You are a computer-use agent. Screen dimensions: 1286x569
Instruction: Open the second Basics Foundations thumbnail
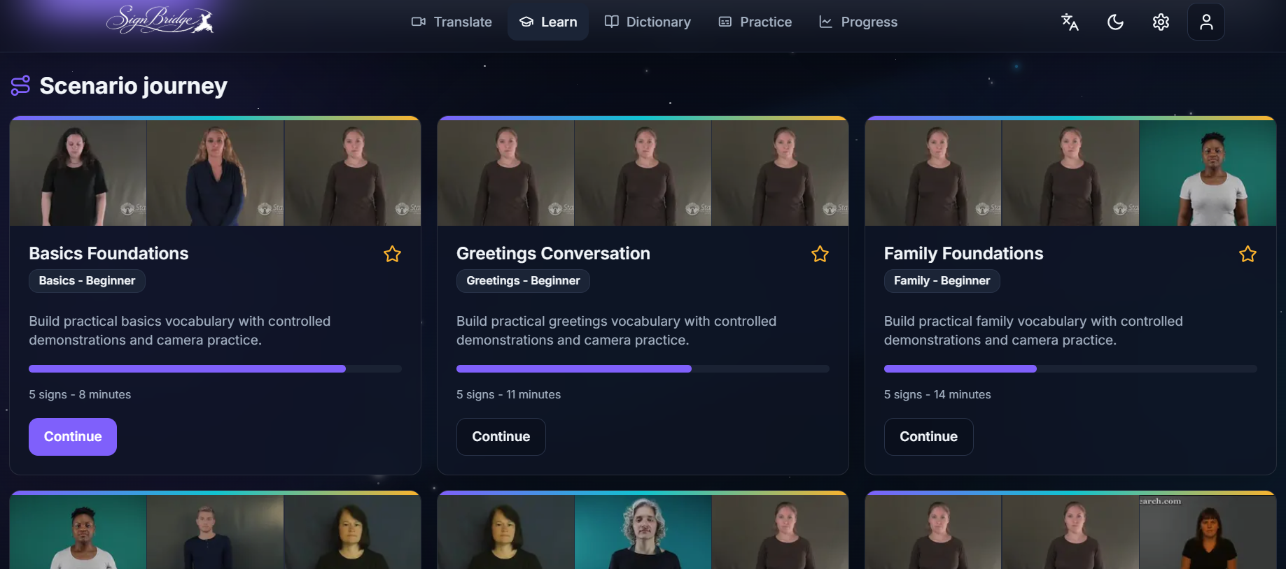point(216,173)
